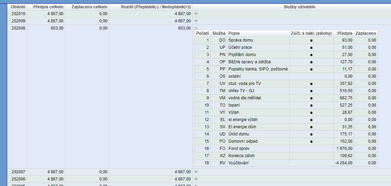Click the Pořadí subtable header
This screenshot has height=186, width=391.
pyautogui.click(x=203, y=33)
